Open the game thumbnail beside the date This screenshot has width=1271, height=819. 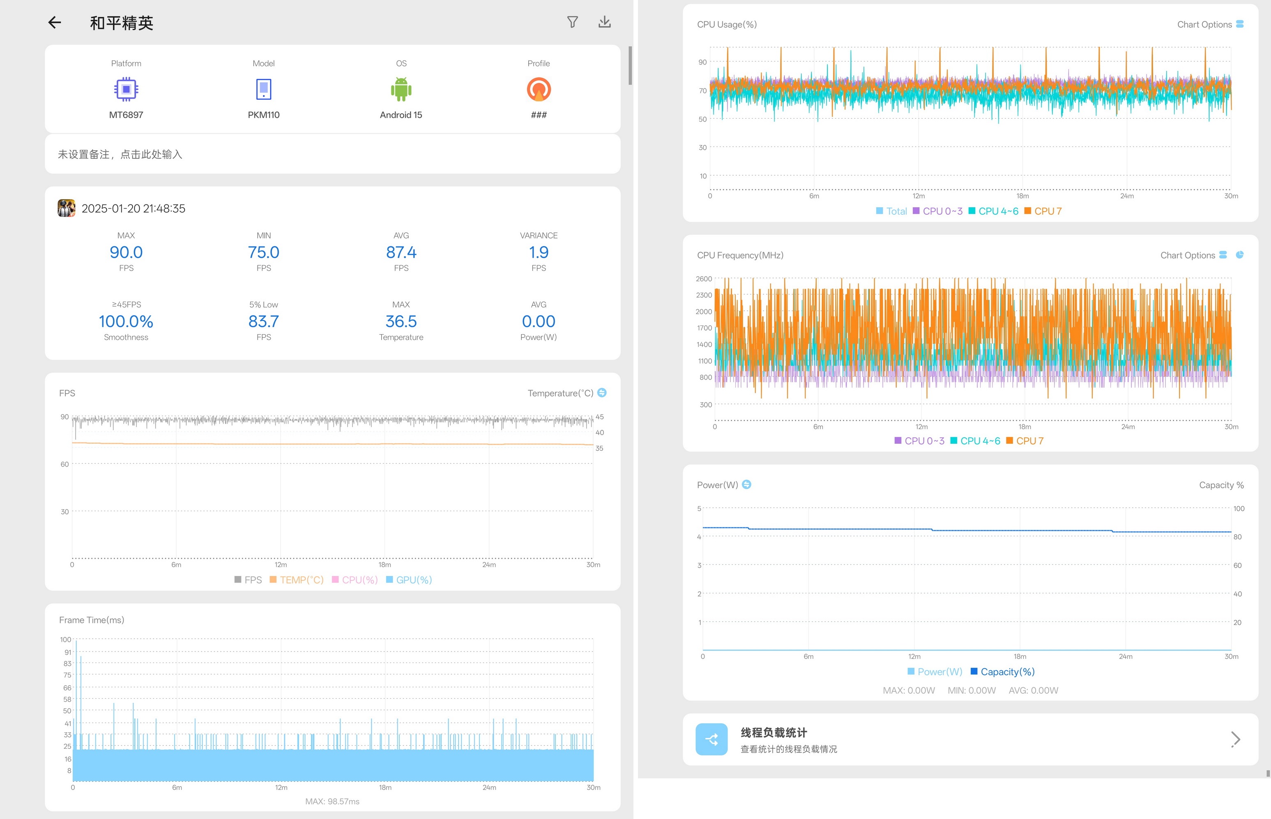[67, 208]
